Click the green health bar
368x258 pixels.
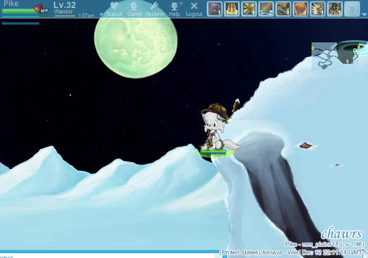pyautogui.click(x=18, y=11)
